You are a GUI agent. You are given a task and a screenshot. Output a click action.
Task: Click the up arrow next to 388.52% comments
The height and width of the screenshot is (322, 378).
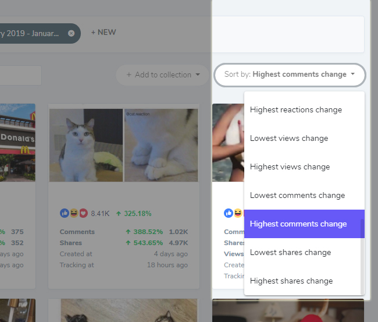pyautogui.click(x=128, y=232)
